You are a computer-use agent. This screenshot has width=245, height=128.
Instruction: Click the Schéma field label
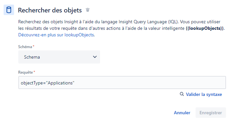pos(25,47)
